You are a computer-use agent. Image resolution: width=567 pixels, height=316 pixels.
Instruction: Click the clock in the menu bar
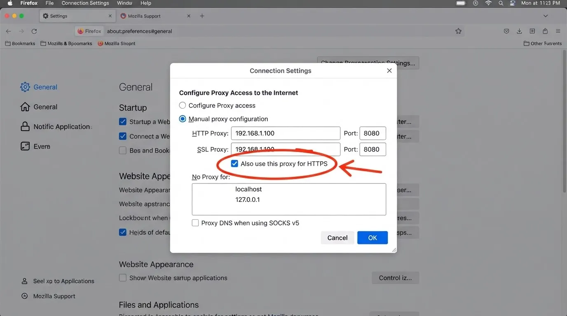(541, 3)
